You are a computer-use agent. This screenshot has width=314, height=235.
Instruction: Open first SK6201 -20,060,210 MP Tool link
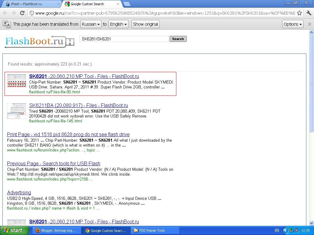84,76
